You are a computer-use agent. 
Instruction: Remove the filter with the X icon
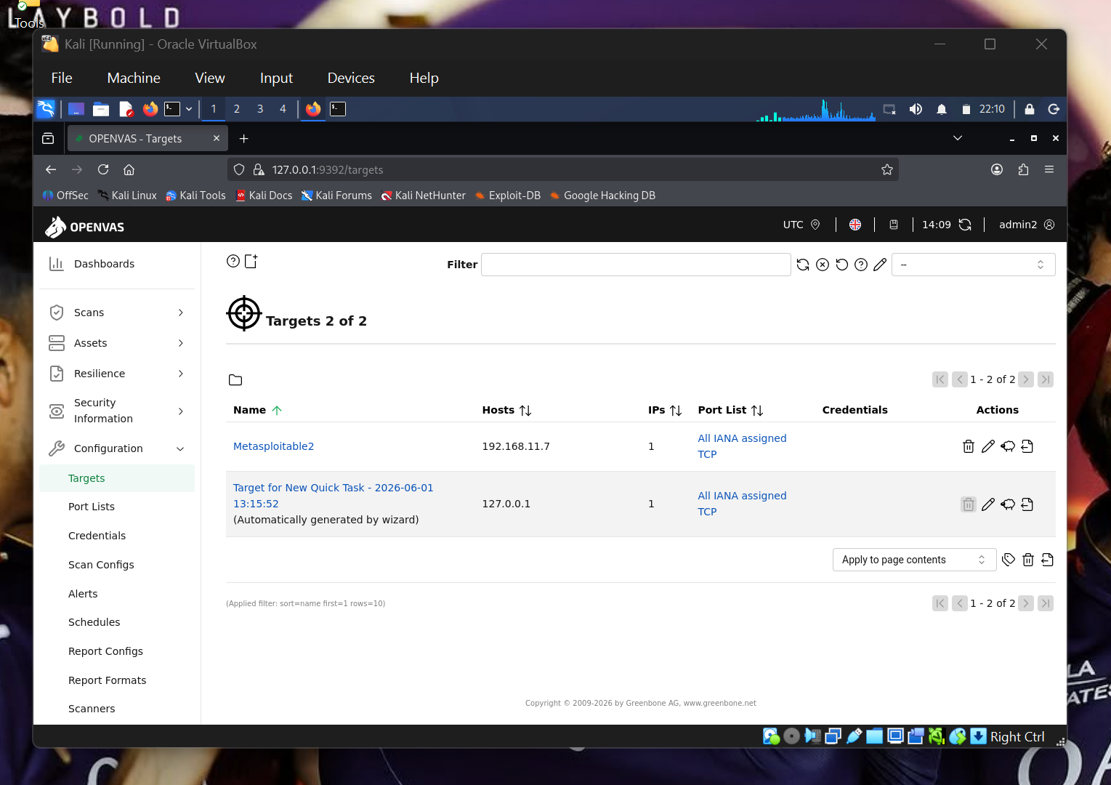[x=823, y=265]
